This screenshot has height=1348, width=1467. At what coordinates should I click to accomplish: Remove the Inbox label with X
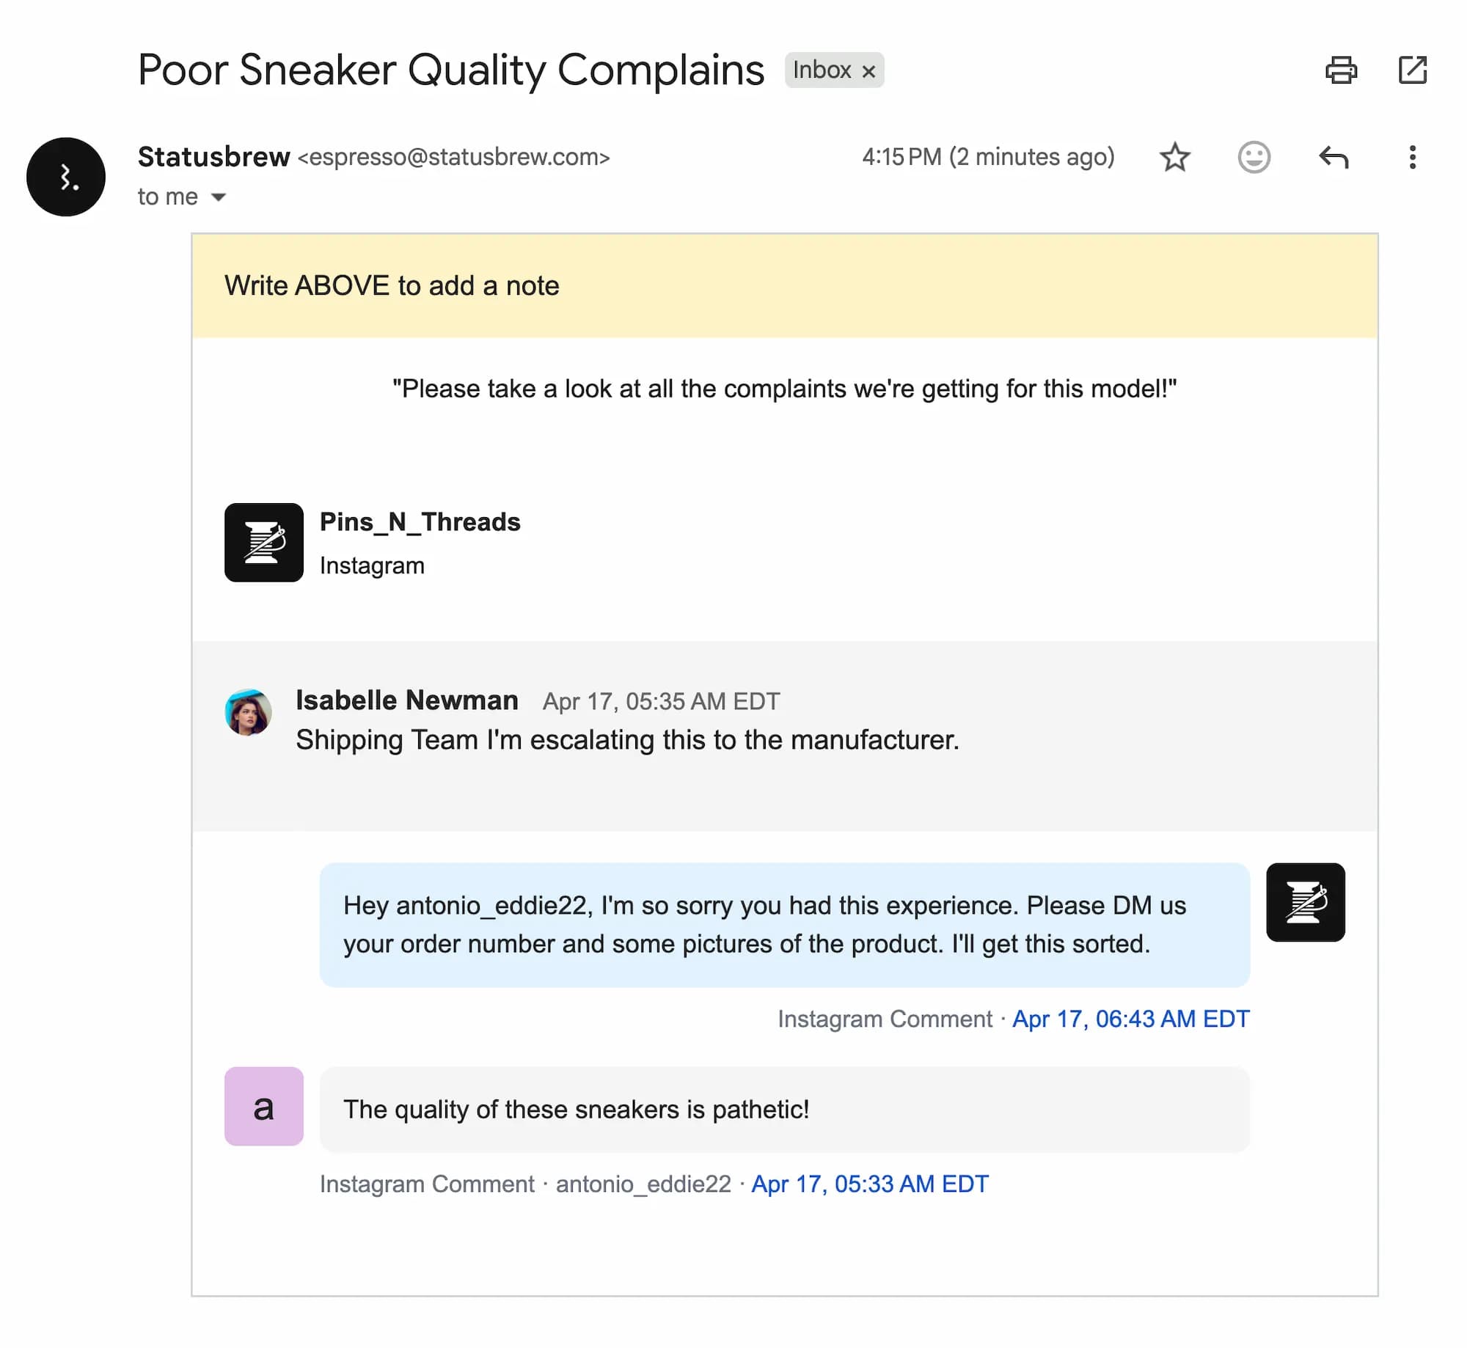(868, 71)
